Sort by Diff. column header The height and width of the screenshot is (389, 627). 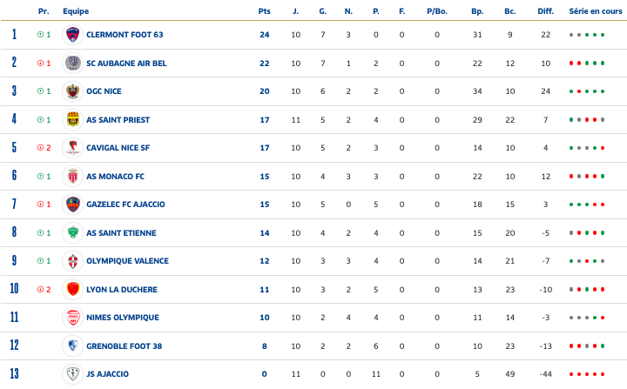pos(545,11)
